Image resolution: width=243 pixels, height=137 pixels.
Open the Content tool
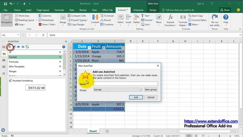coord(95,20)
